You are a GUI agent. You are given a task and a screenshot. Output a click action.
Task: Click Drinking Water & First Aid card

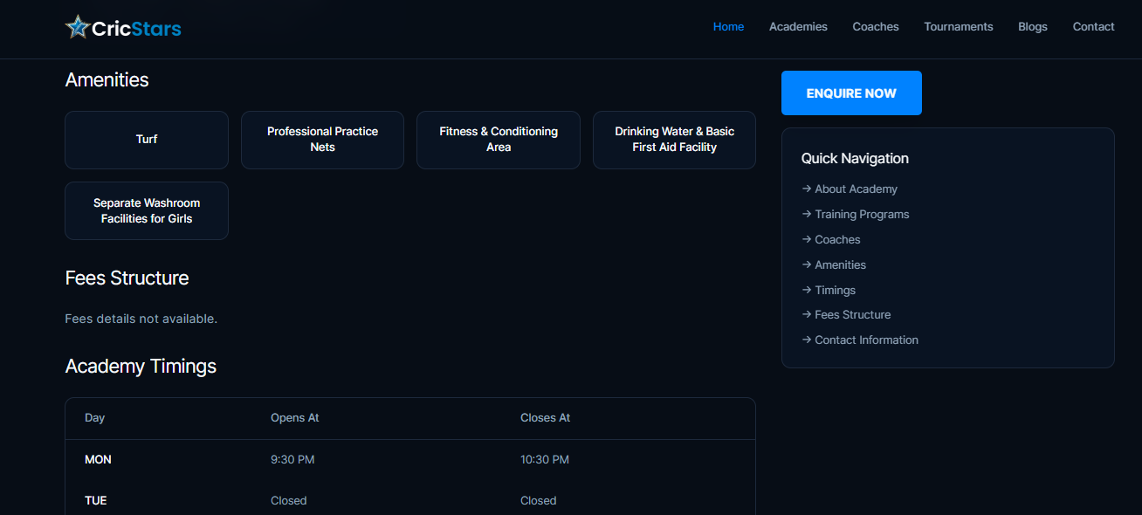[x=674, y=140]
